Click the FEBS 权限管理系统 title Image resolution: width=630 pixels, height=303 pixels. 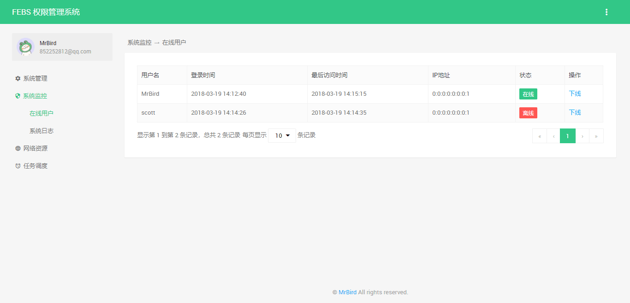point(46,12)
